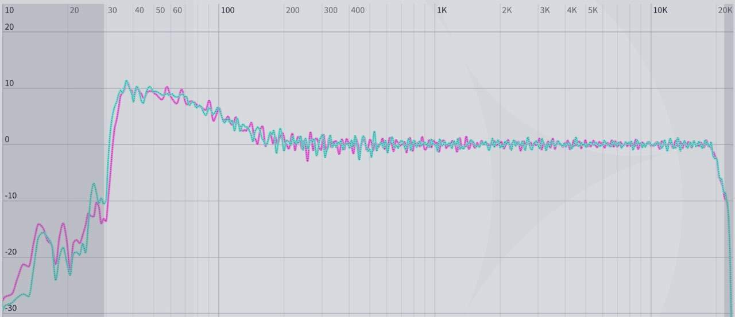Click the 200 Hz frequency axis label
Screen dimensions: 735x317
click(292, 10)
